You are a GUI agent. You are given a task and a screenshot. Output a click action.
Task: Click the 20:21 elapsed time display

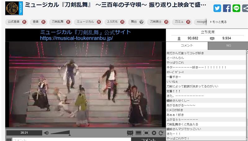(24, 133)
